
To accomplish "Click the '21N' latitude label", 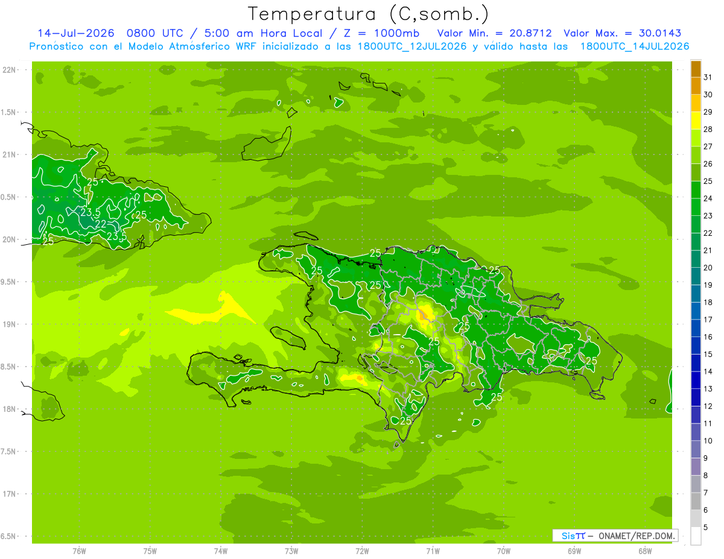I will (x=10, y=154).
